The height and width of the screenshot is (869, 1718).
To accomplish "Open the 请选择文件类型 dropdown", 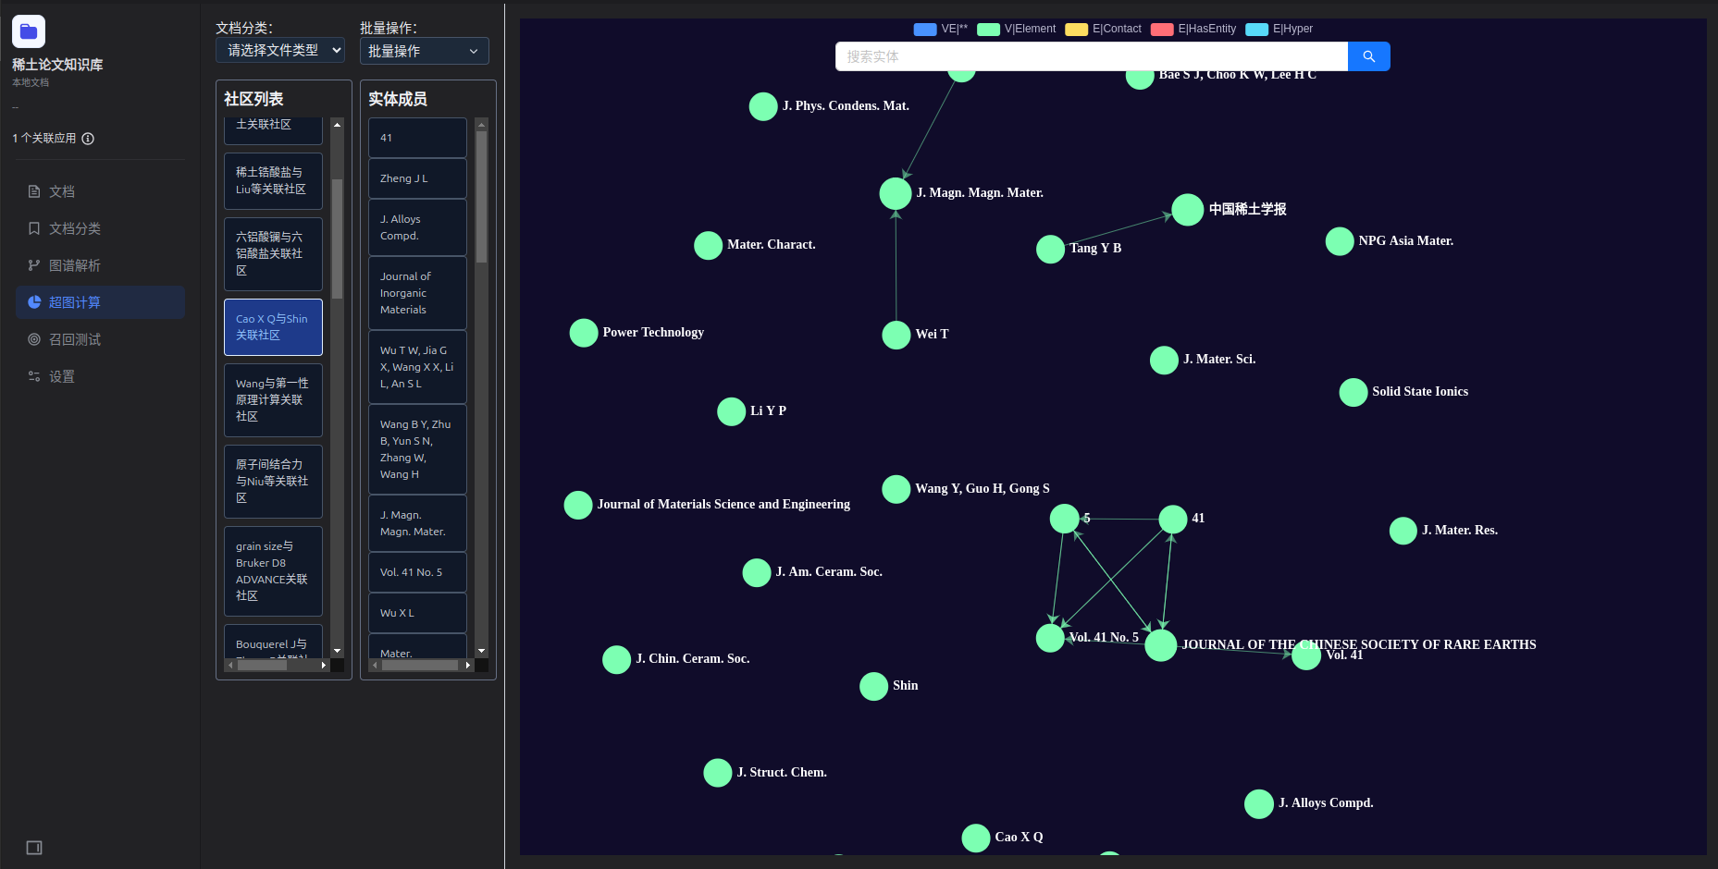I will click(x=280, y=50).
